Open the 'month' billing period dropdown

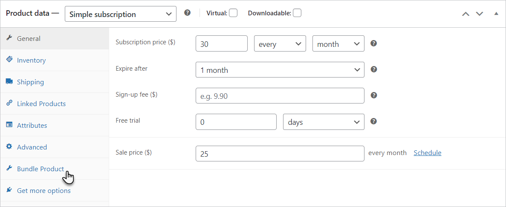[x=338, y=43]
